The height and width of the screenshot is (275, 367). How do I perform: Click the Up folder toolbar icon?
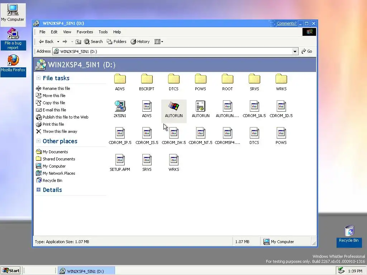point(78,42)
